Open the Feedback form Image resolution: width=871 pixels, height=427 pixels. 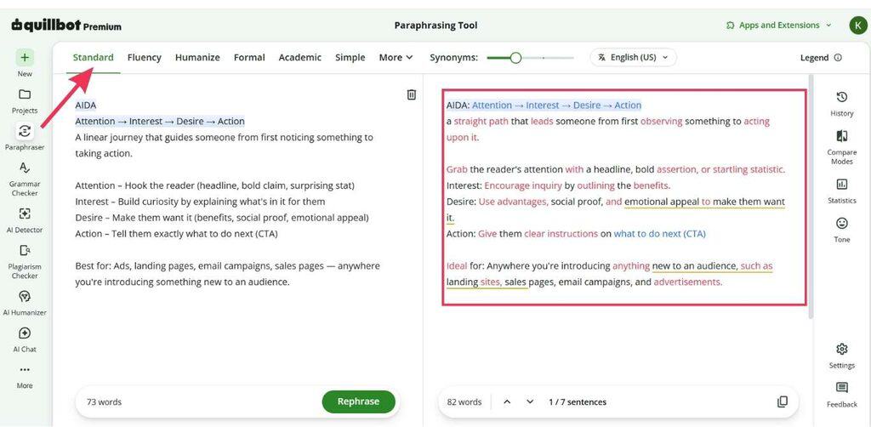point(841,395)
